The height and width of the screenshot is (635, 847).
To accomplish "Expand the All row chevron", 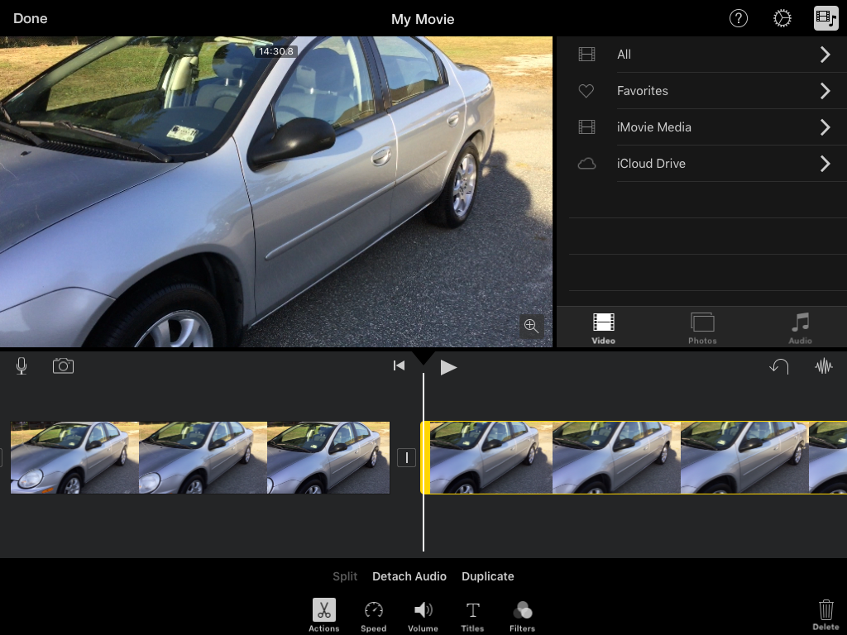I will (825, 55).
